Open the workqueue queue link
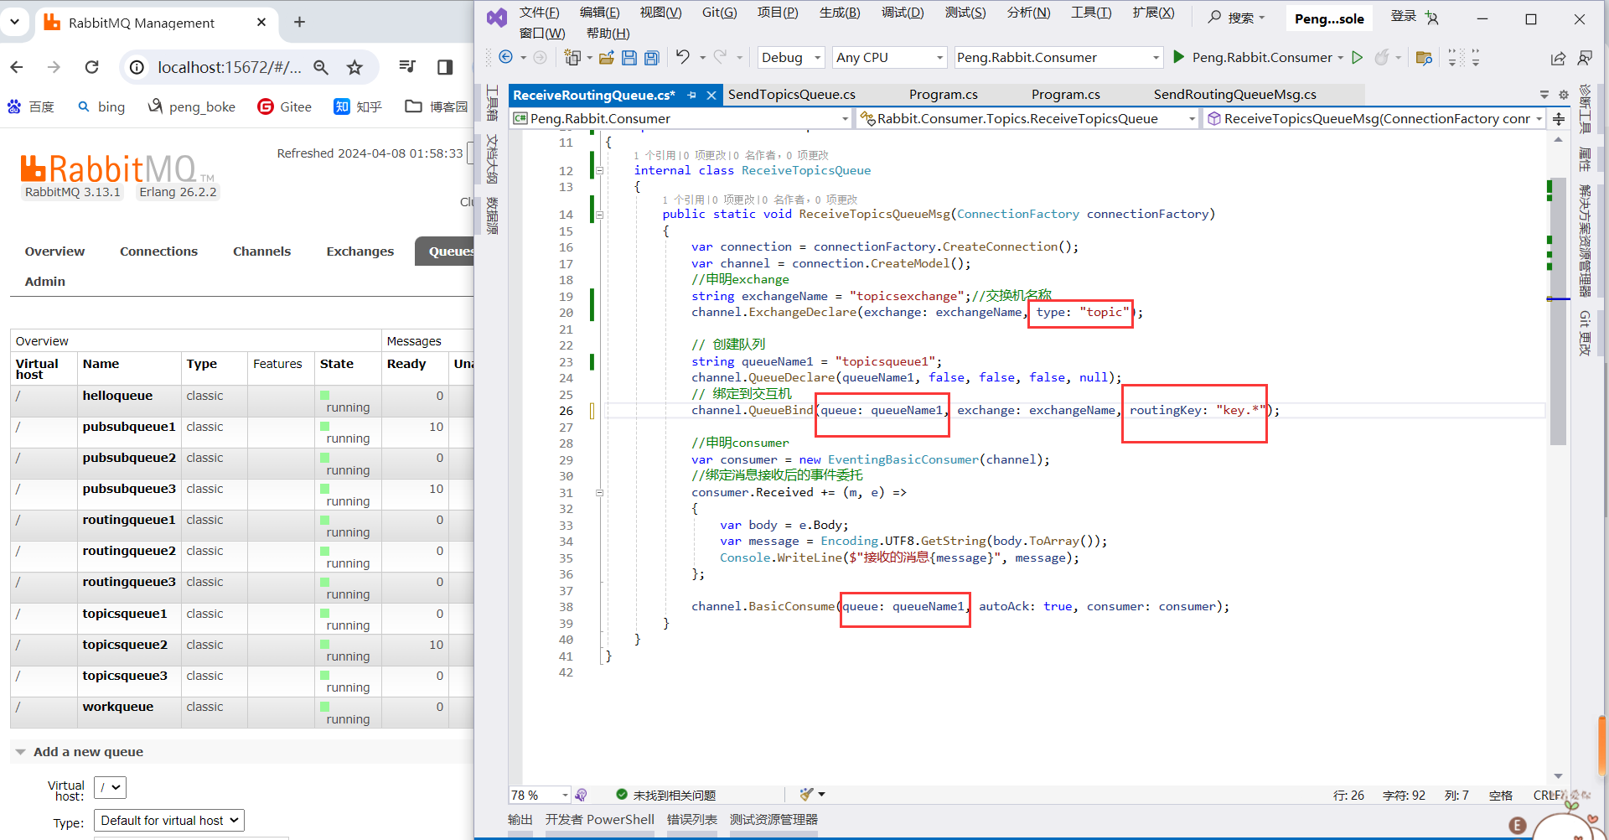Image resolution: width=1609 pixels, height=840 pixels. coord(118,707)
